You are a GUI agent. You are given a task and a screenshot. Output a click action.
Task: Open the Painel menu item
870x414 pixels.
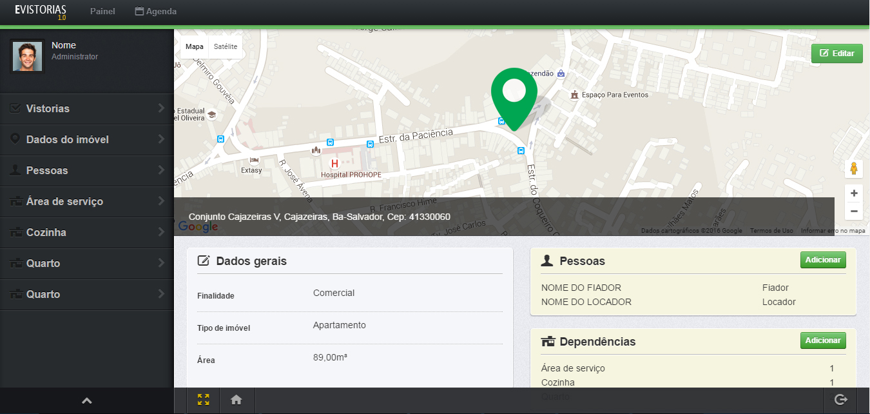point(102,12)
